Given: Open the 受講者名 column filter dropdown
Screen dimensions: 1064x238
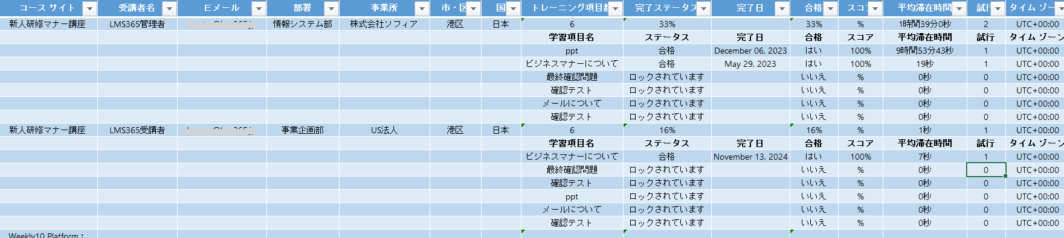Looking at the screenshot, I should 169,8.
